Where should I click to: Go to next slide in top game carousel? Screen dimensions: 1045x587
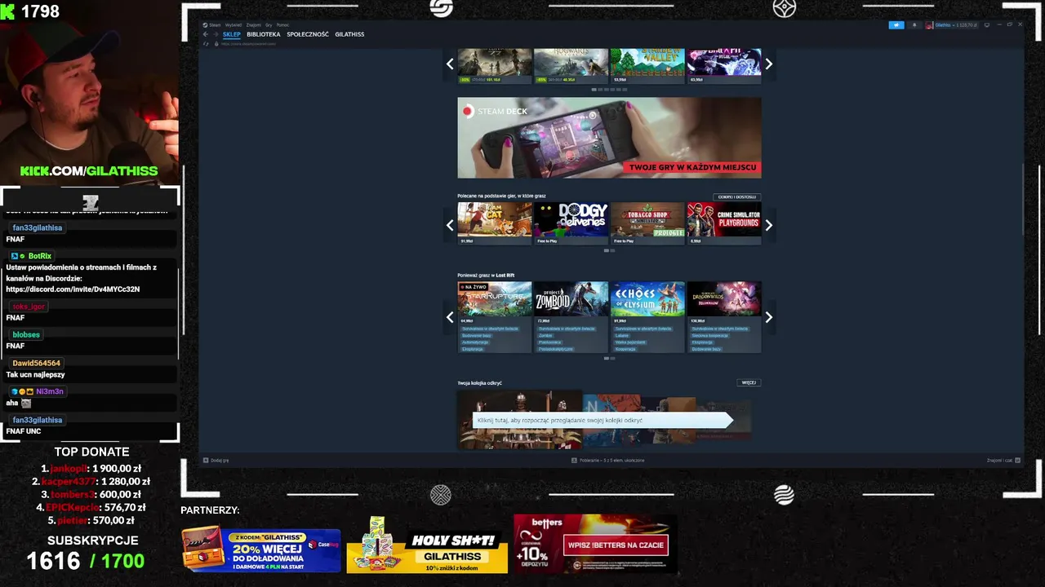(x=768, y=64)
